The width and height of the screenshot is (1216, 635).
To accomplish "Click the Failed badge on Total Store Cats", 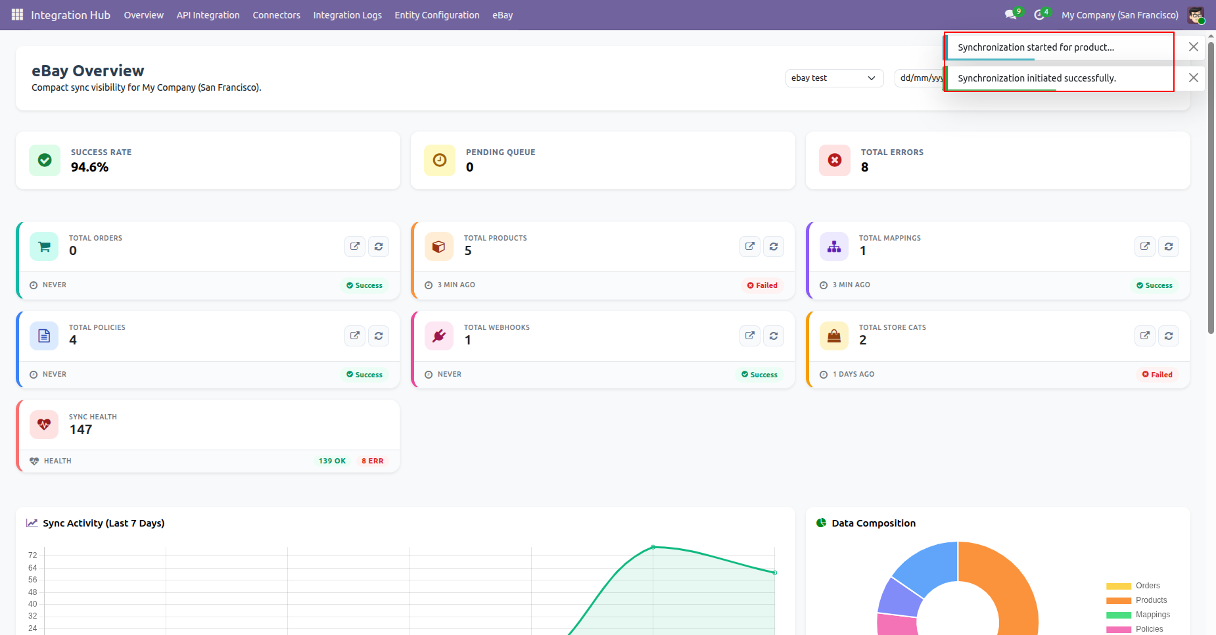I will [1158, 375].
